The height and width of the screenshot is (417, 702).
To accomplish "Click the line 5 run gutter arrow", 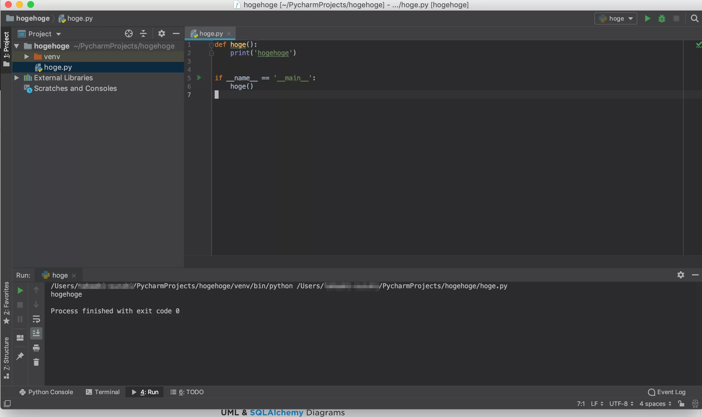I will pyautogui.click(x=199, y=77).
